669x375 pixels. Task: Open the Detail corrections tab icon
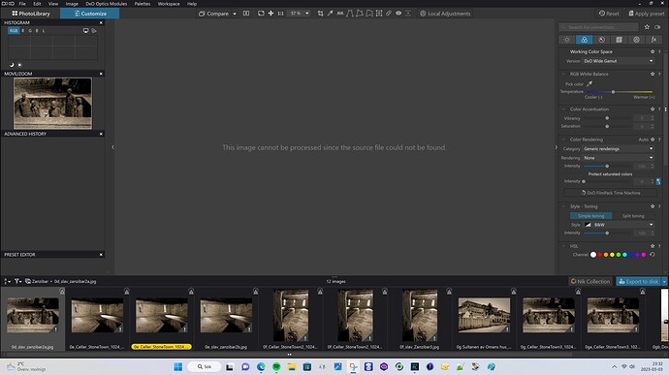[601, 40]
